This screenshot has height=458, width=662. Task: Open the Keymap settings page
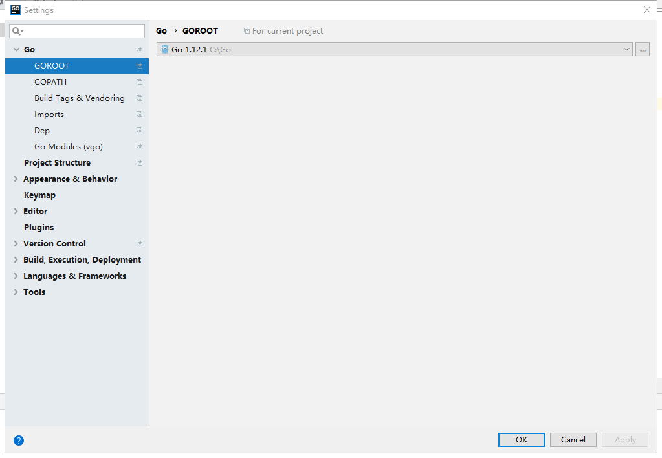click(77, 195)
